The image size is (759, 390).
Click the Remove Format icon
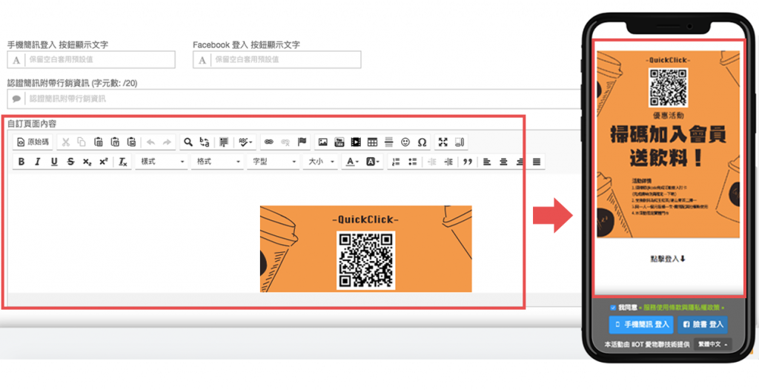(123, 162)
